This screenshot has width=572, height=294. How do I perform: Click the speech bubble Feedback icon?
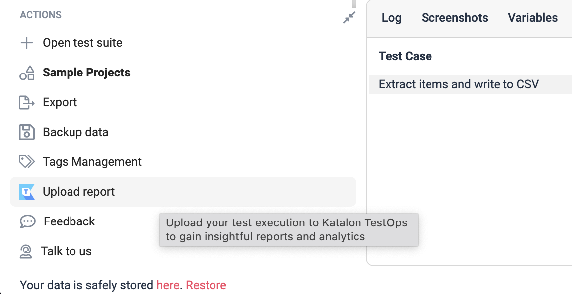(27, 221)
